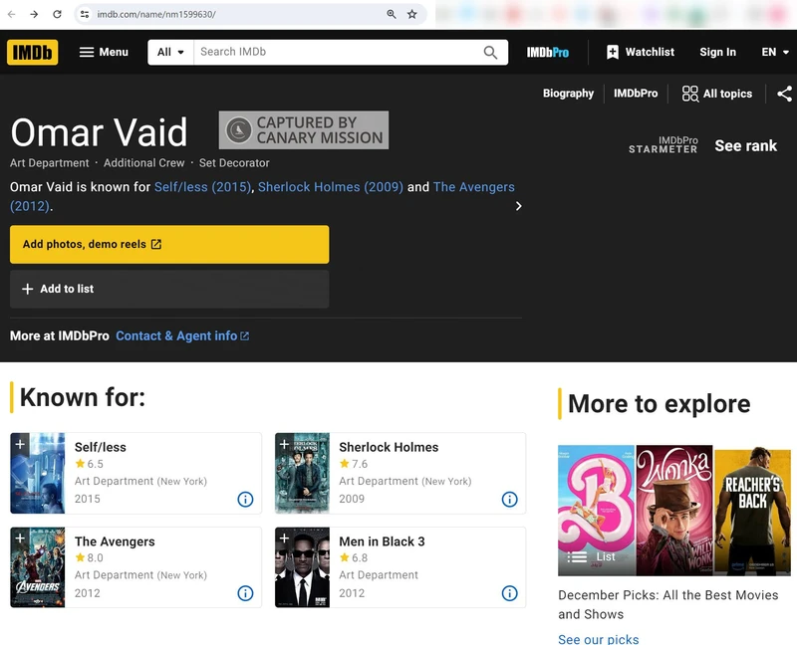Viewport: 797px width, 645px height.
Task: Open the IMDbPro link beside Biography
Action: tap(635, 94)
